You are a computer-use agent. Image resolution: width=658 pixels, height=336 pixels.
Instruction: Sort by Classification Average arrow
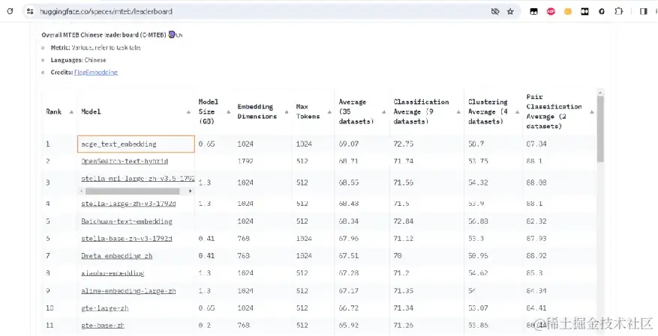(458, 112)
